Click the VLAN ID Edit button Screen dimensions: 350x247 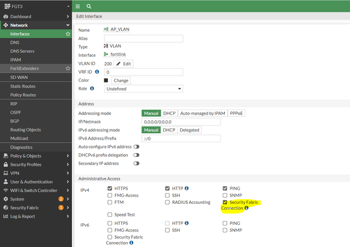click(123, 64)
